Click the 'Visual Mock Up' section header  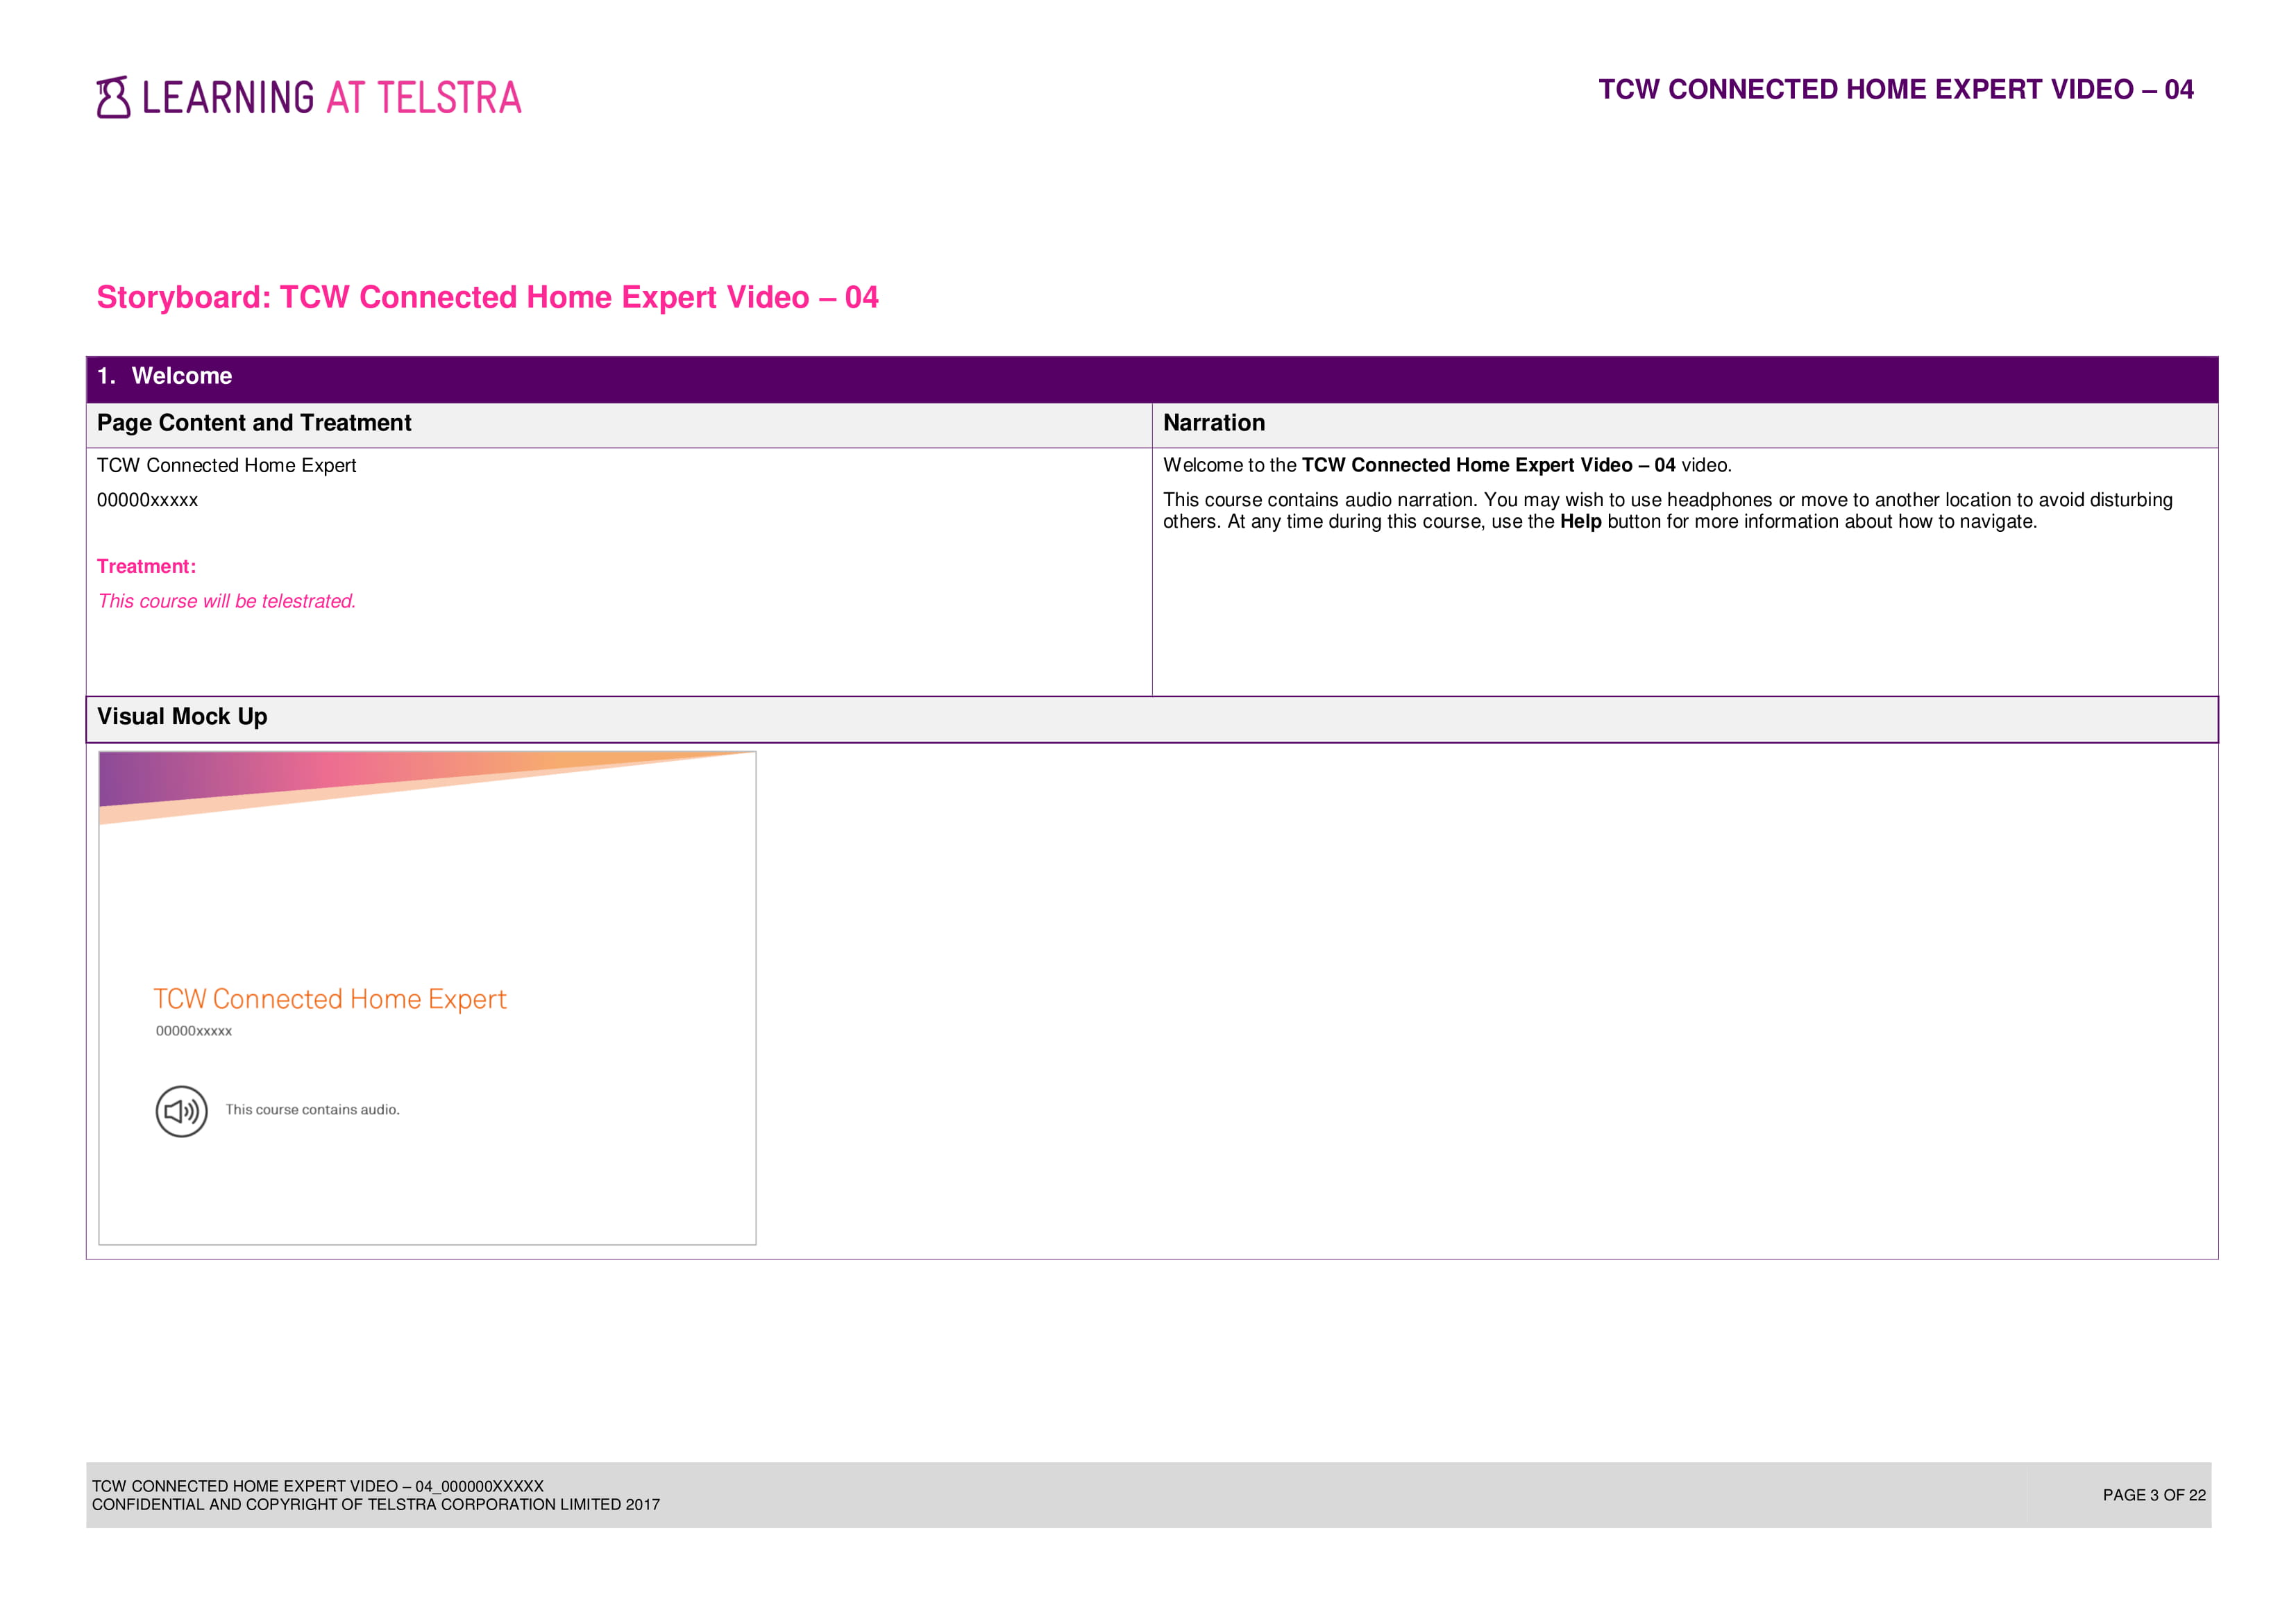pyautogui.click(x=182, y=717)
